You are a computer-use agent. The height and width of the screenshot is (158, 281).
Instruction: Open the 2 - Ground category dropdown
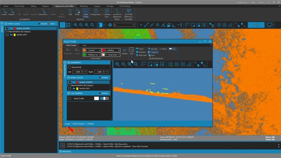pyautogui.click(x=91, y=50)
